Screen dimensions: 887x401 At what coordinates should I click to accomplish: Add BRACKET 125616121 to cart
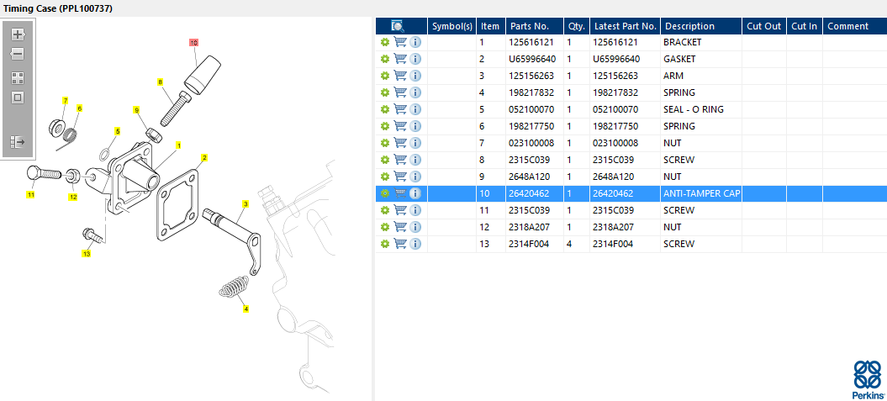[400, 42]
